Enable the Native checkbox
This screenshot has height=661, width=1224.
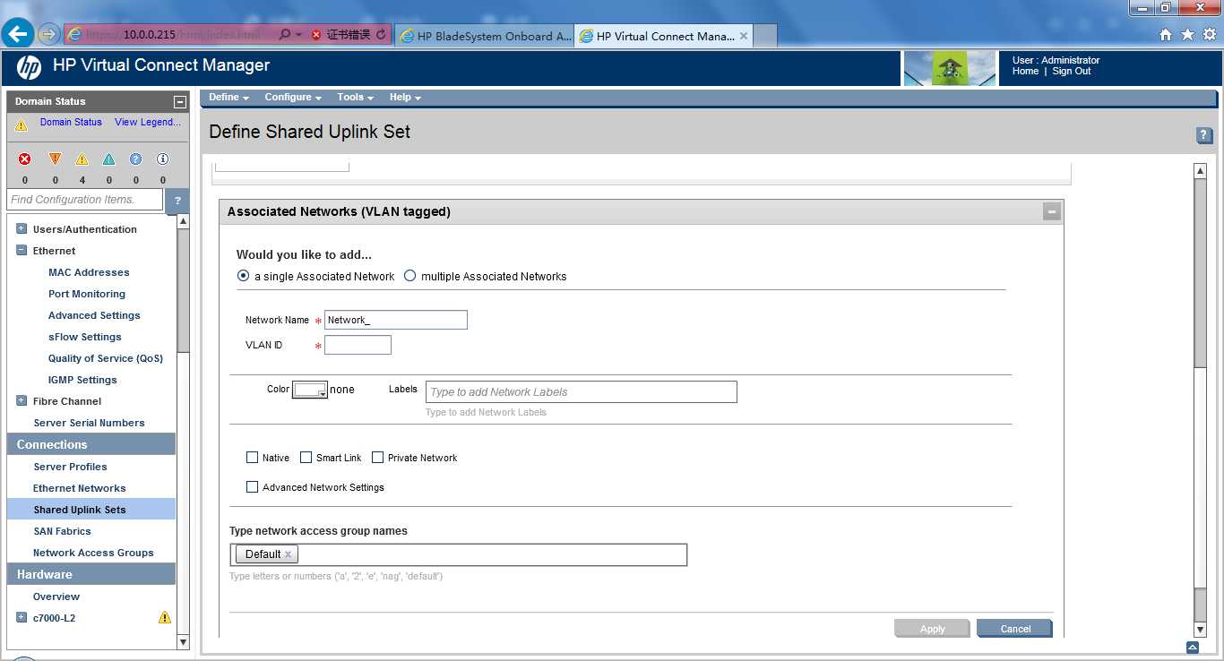(252, 457)
